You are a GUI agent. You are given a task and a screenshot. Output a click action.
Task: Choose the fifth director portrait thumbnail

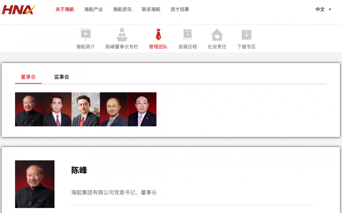pos(142,109)
